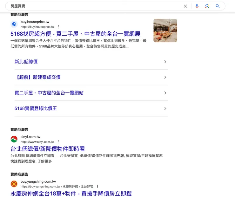Click the blue magnifier search icon
This screenshot has width=235, height=197.
pos(218,6)
